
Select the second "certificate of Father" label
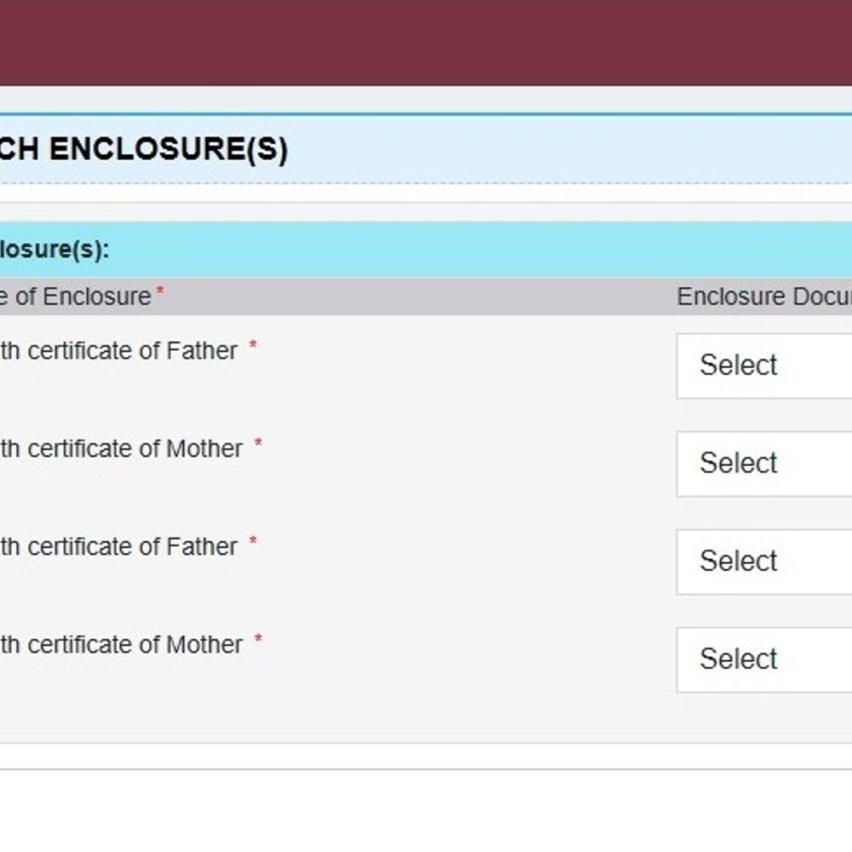click(x=118, y=547)
